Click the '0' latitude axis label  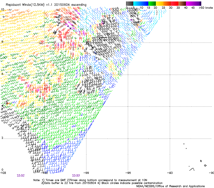pos(2,170)
